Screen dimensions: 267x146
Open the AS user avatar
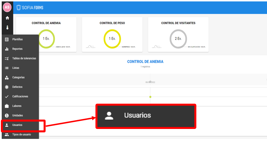pyautogui.click(x=7, y=7)
